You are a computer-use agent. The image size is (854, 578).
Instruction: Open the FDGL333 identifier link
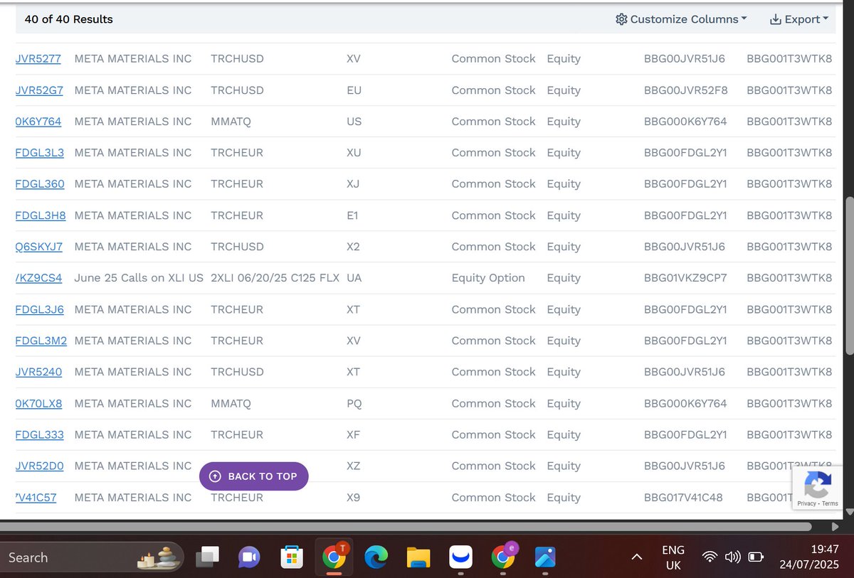click(40, 434)
